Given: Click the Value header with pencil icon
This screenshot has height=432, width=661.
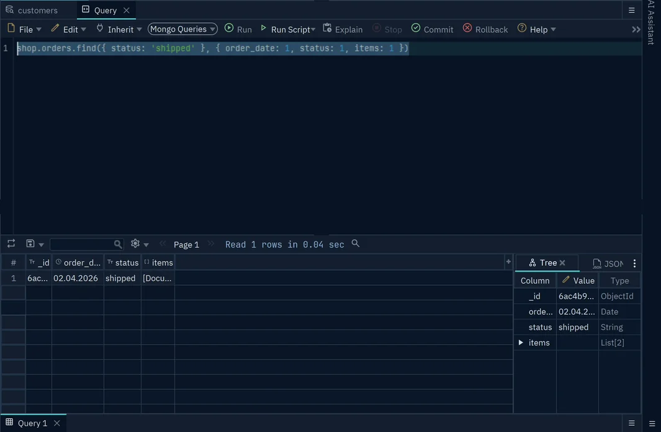Looking at the screenshot, I should [x=578, y=281].
